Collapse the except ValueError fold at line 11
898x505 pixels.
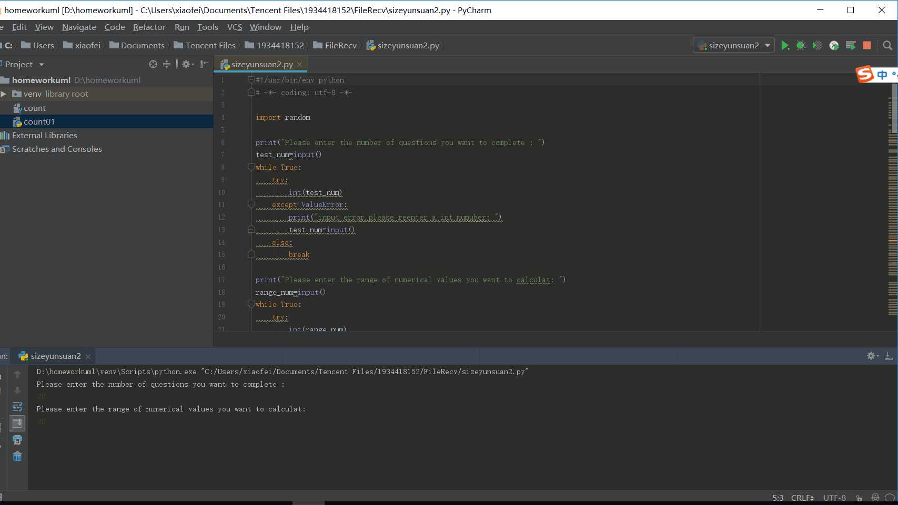tap(251, 204)
